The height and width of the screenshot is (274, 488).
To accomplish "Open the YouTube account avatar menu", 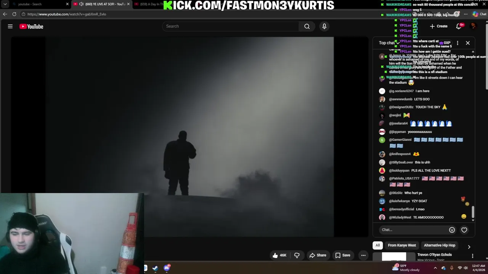I will pos(474,26).
